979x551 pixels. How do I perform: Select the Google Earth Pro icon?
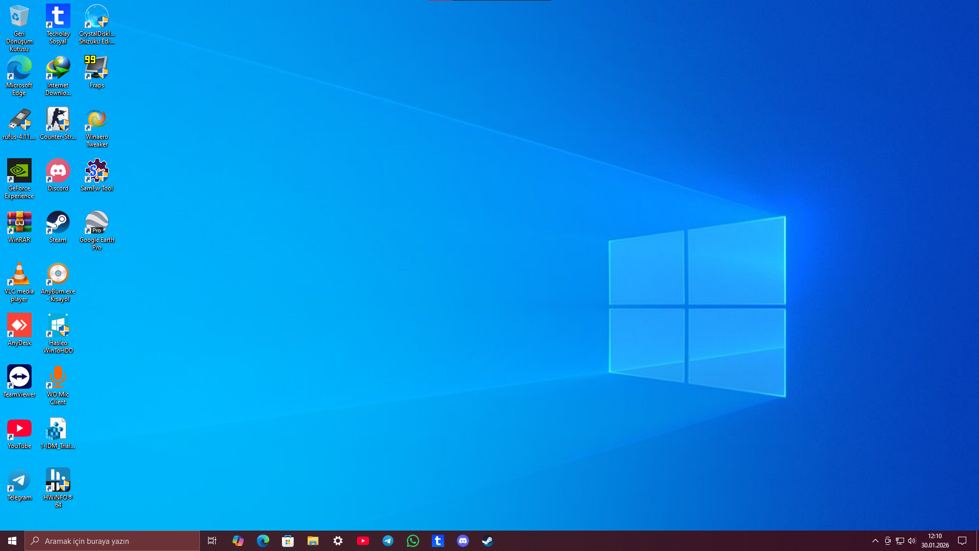pos(97,231)
